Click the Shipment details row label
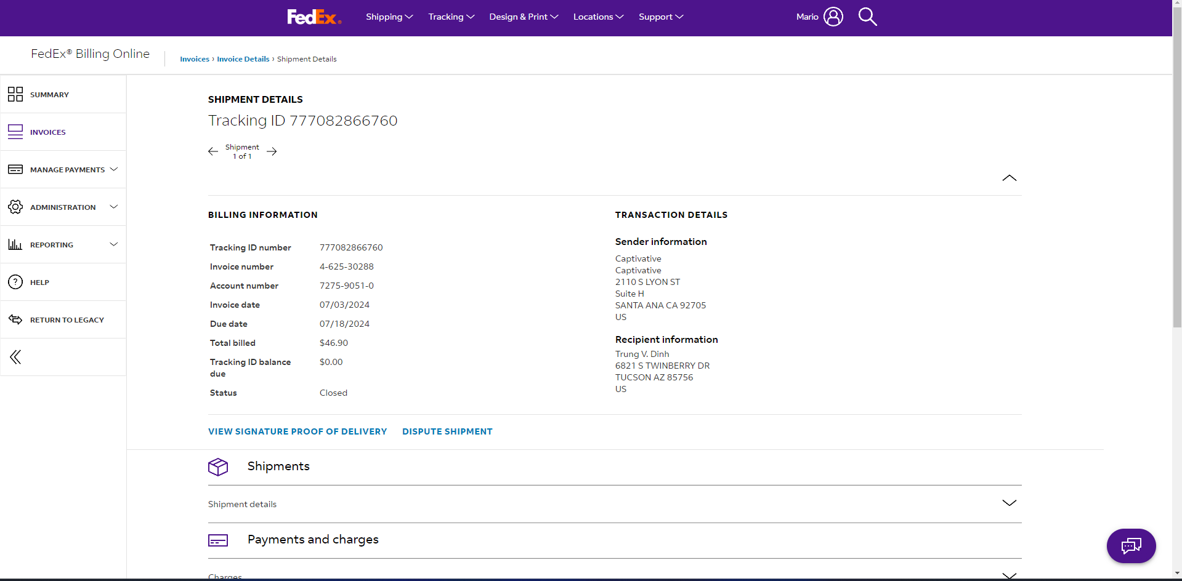Viewport: 1182px width, 581px height. pos(242,504)
